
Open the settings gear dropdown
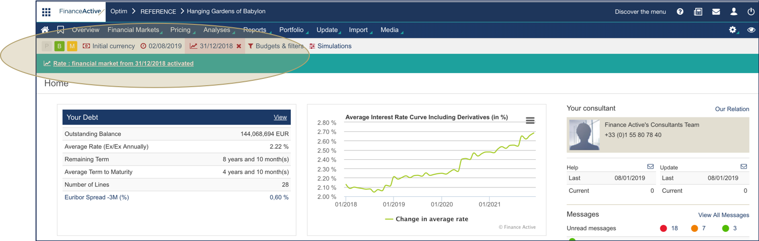733,30
